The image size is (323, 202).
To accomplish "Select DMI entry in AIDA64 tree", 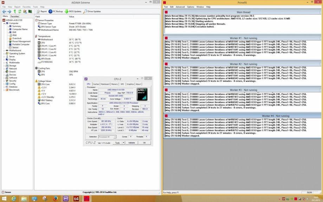I will tap(14, 32).
